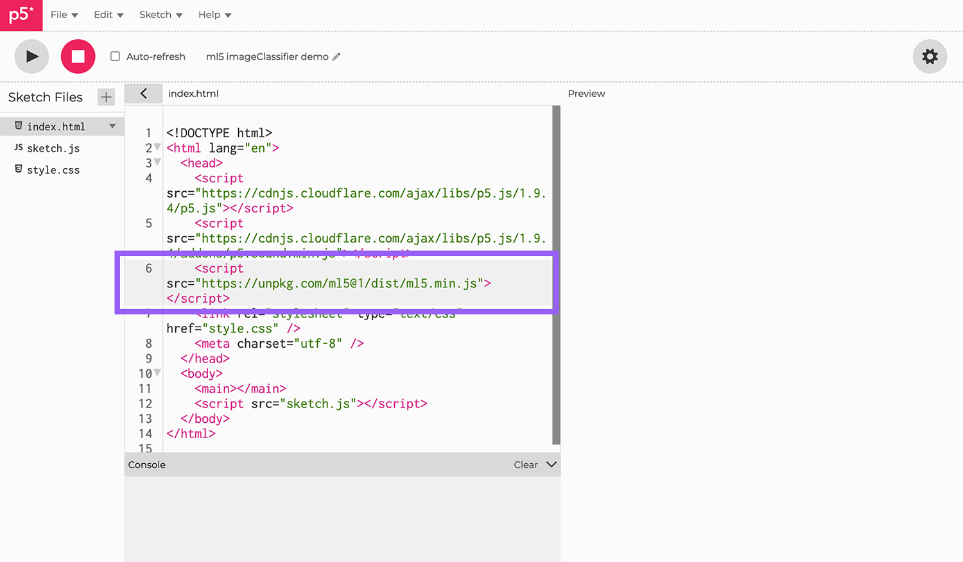The height and width of the screenshot is (562, 963).
Task: Open style.css from the file list
Action: point(53,170)
